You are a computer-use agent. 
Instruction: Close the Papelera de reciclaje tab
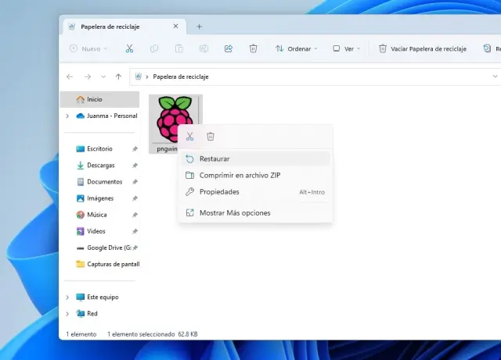click(x=175, y=26)
